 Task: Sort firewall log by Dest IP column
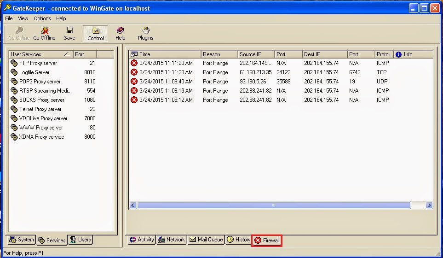pos(325,54)
